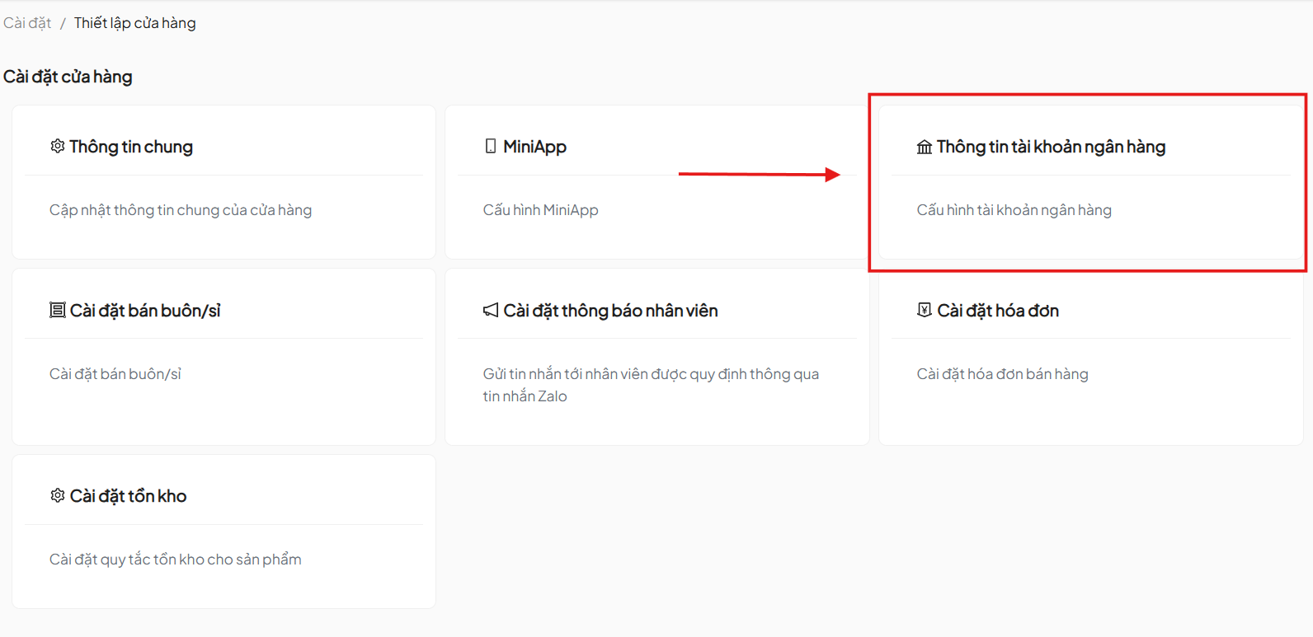This screenshot has height=637, width=1313.
Task: Select the Thiết lập cửa hàng breadcrumb item
Action: [x=134, y=23]
